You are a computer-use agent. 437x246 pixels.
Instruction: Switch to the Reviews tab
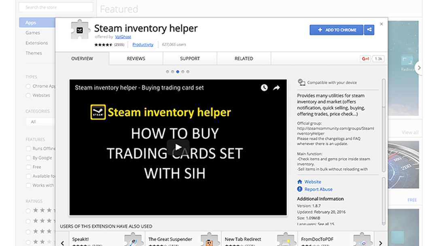(x=136, y=59)
